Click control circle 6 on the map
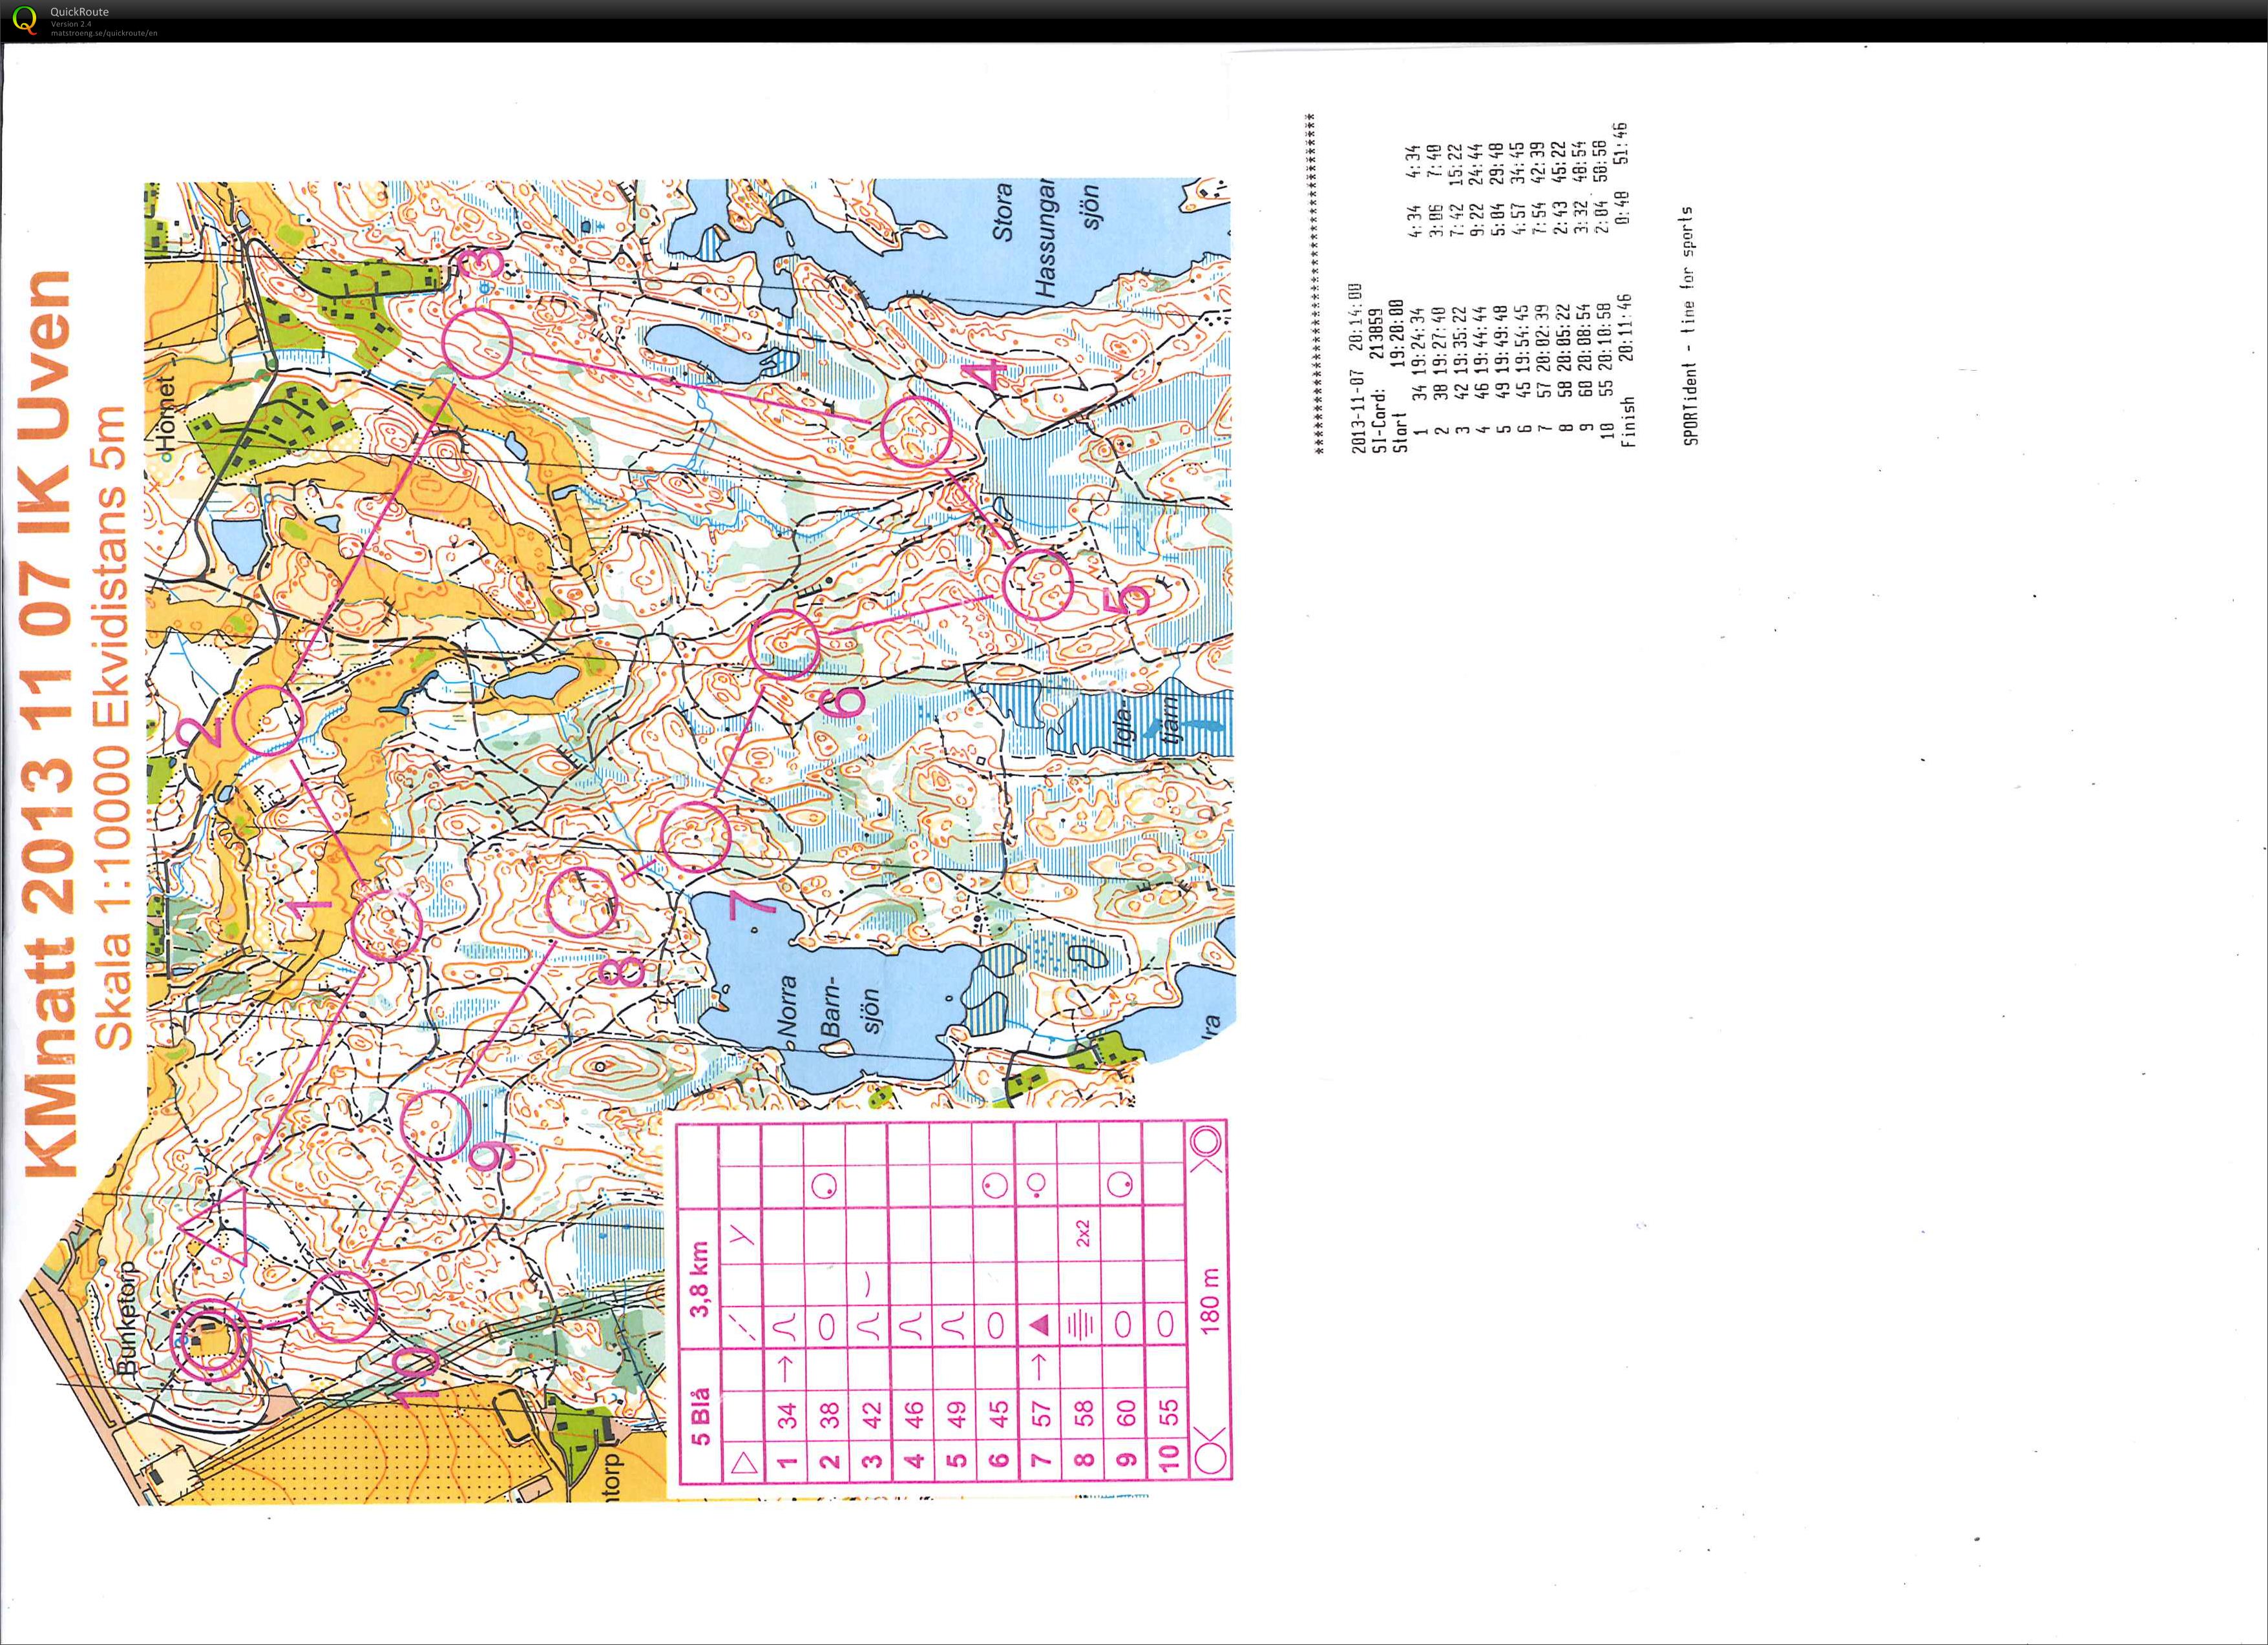The height and width of the screenshot is (1645, 2268). point(785,646)
